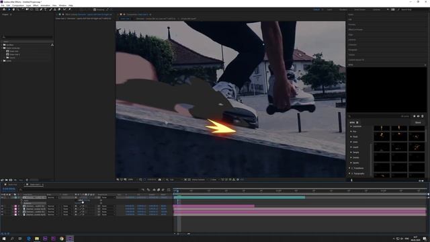Open the timeline Graph Editor icon
The width and height of the screenshot is (430, 242).
point(169,190)
